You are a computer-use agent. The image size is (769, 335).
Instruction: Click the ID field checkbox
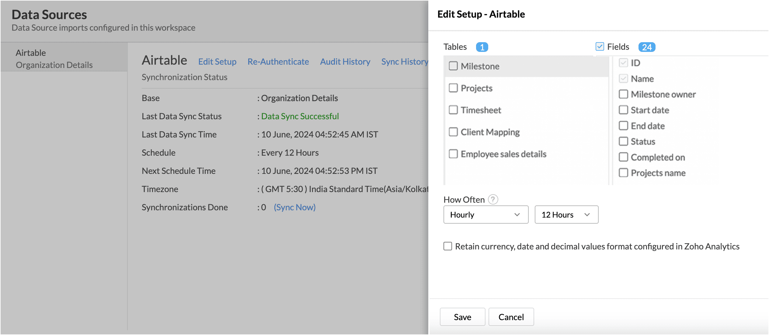623,63
